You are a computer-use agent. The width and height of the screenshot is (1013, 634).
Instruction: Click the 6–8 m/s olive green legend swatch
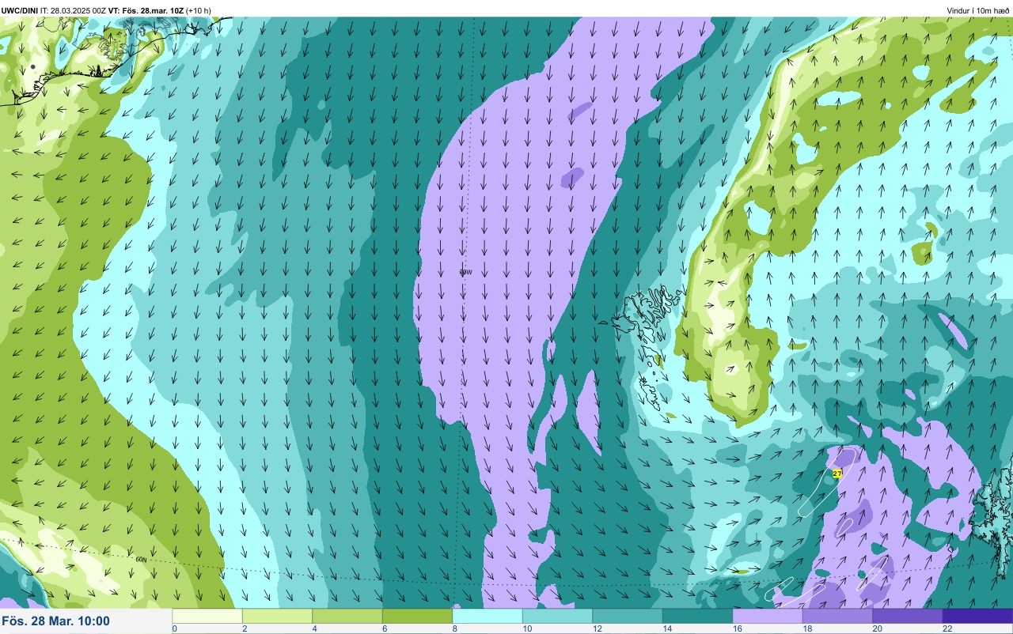(417, 616)
